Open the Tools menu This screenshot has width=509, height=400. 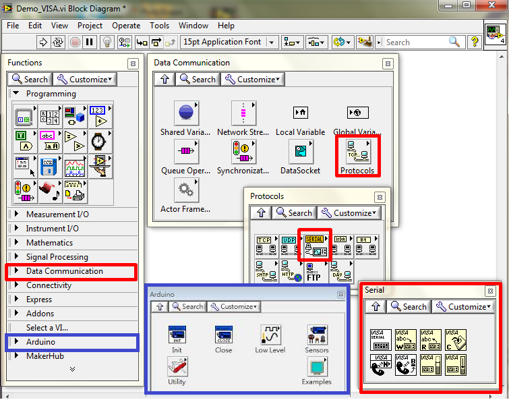(x=159, y=26)
